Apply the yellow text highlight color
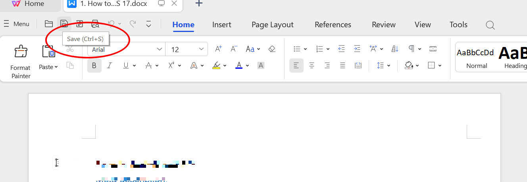 (x=216, y=66)
